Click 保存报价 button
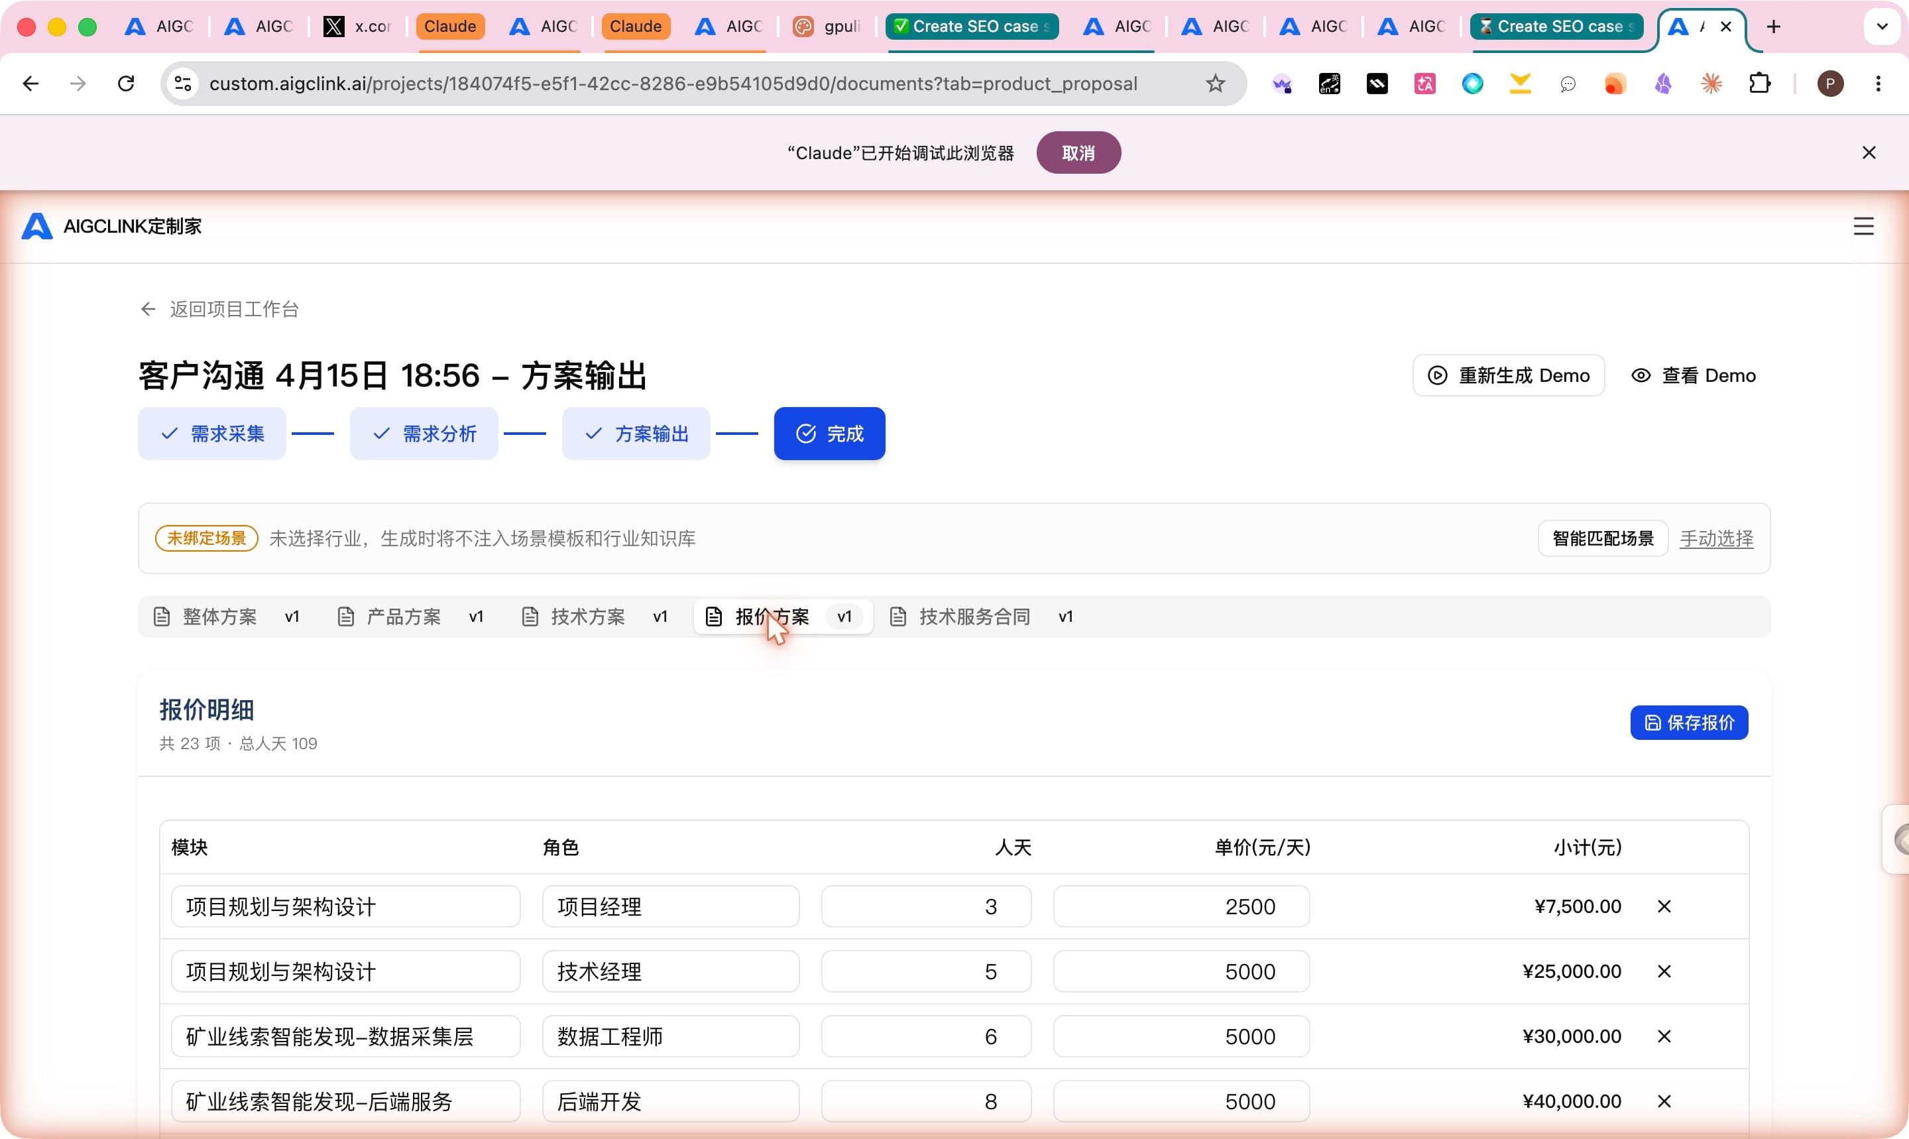This screenshot has width=1909, height=1139. click(x=1689, y=723)
